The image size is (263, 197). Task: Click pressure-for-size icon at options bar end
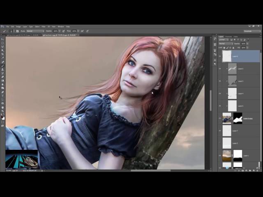tap(88, 31)
